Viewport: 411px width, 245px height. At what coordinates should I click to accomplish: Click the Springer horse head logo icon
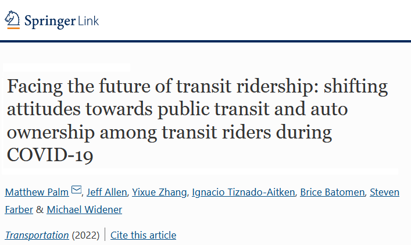pos(12,18)
